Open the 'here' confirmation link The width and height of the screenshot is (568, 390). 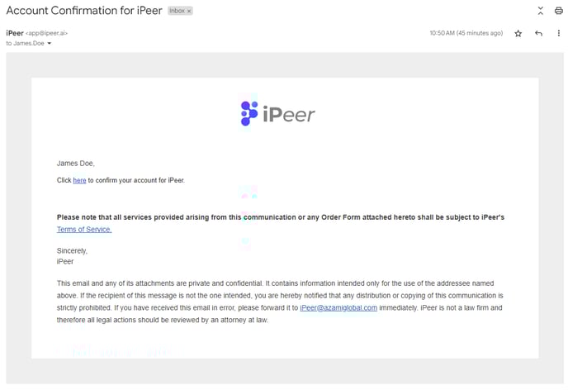(x=79, y=180)
